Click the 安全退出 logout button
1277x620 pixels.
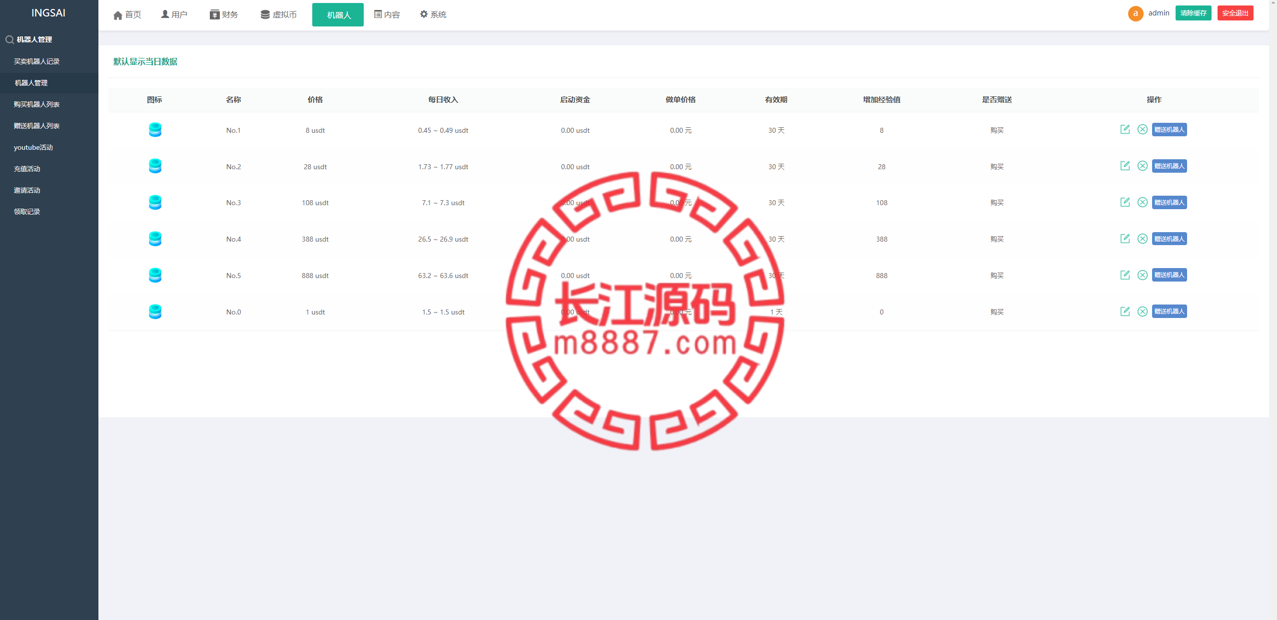point(1235,13)
